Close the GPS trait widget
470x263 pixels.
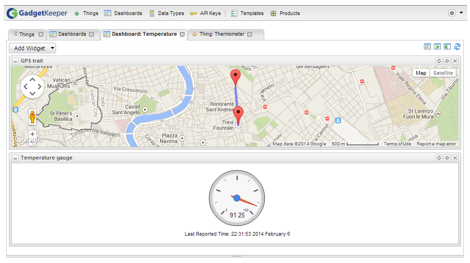pos(455,61)
